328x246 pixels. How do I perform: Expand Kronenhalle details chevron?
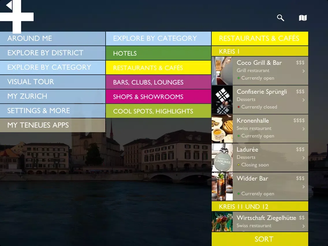tap(303, 129)
